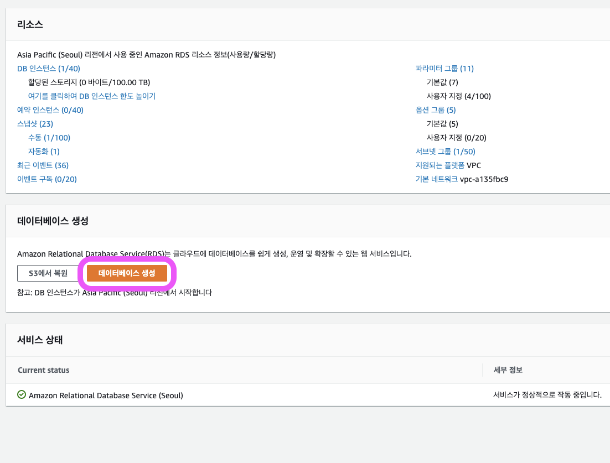Open 서브넷 그룹 (1/50) link
The height and width of the screenshot is (463, 610).
(x=446, y=152)
